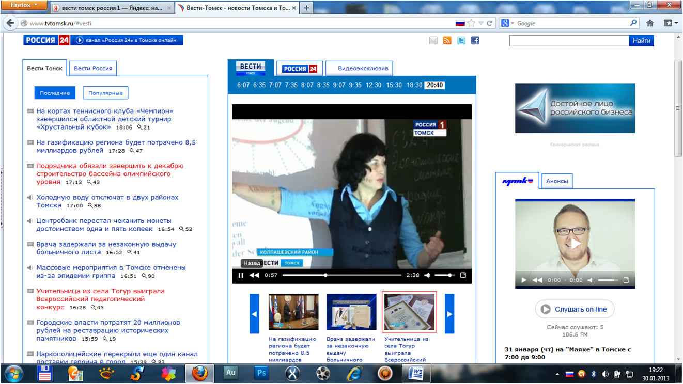
Task: Open news about Подрядчика обязали завершить бассейн
Action: click(110, 174)
